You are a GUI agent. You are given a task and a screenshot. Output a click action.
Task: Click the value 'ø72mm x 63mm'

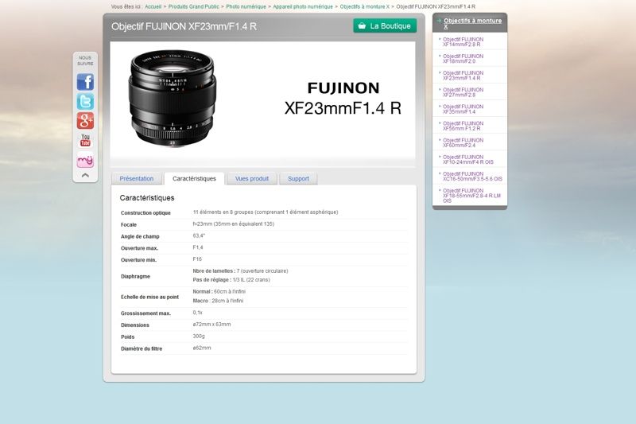(211, 325)
